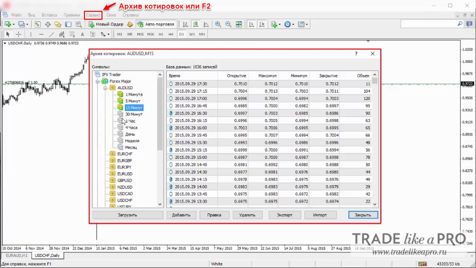Open the Indicators list icon

[274, 24]
